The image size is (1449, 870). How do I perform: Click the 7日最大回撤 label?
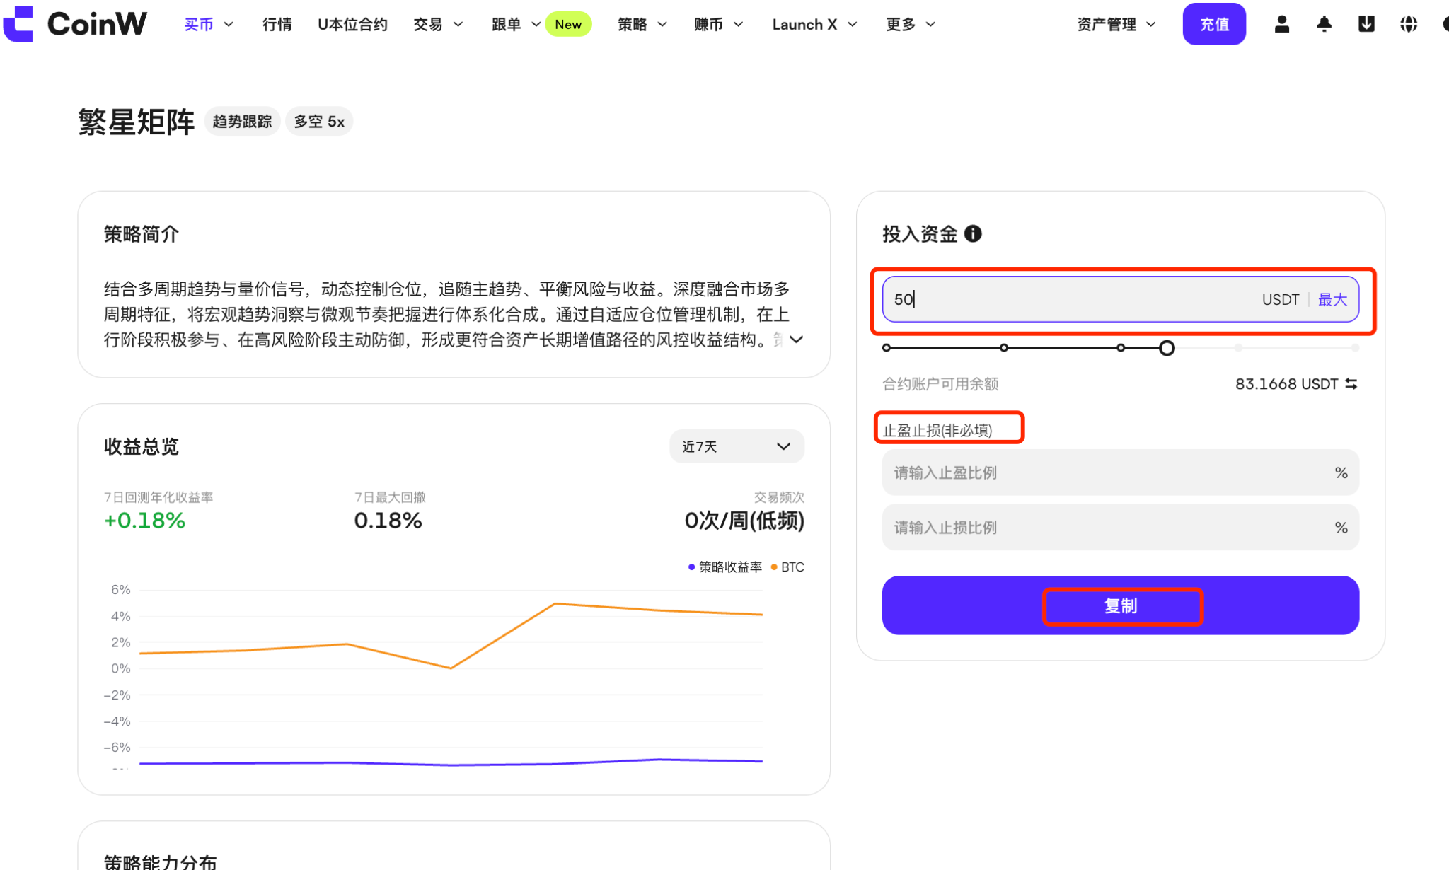click(390, 497)
